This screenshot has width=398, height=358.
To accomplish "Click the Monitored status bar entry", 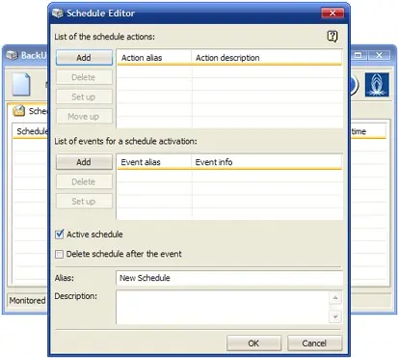I will (27, 300).
